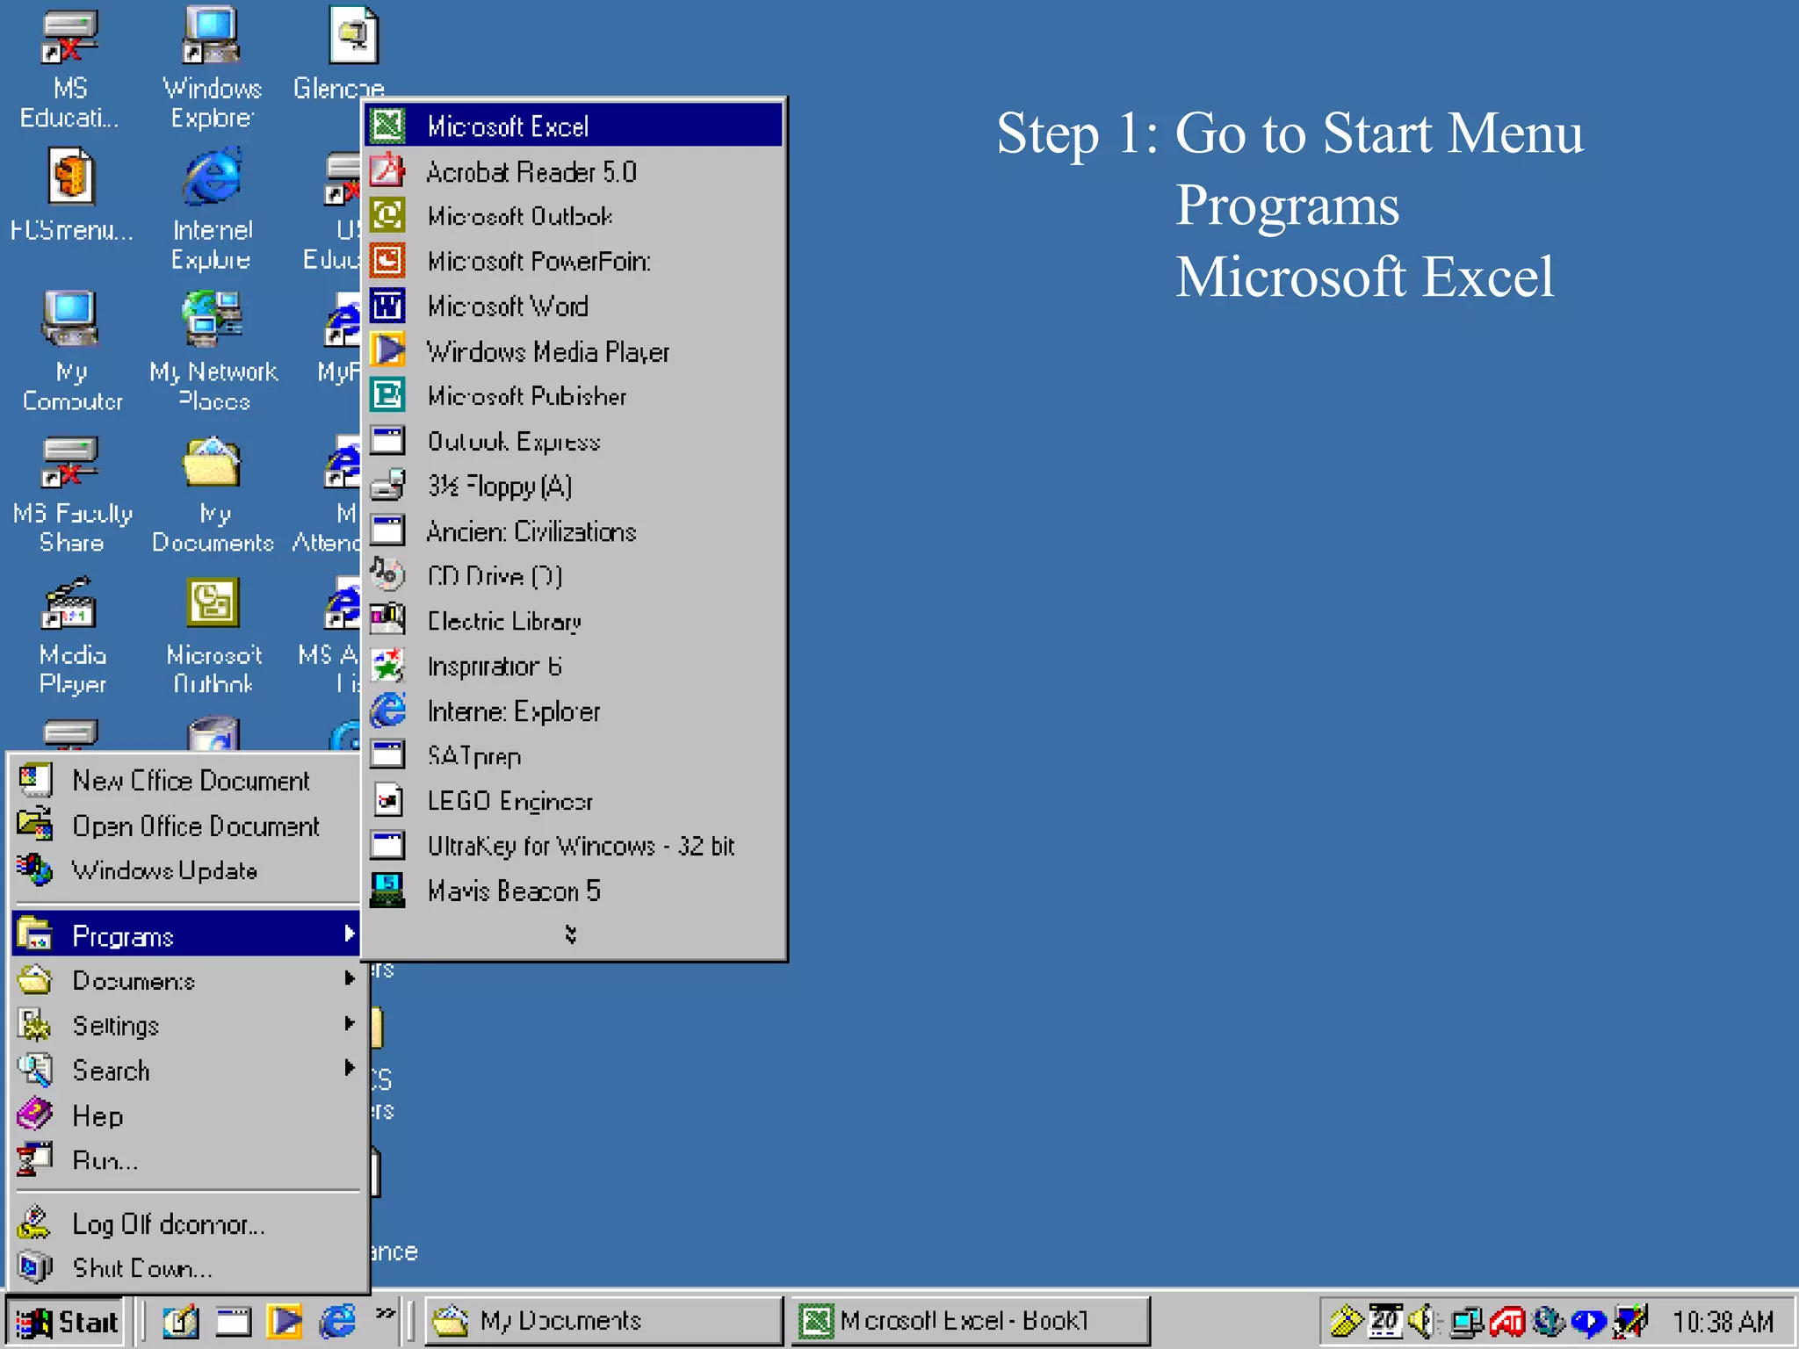The width and height of the screenshot is (1799, 1349).
Task: Click the volume speaker tray icon
Action: click(1421, 1321)
